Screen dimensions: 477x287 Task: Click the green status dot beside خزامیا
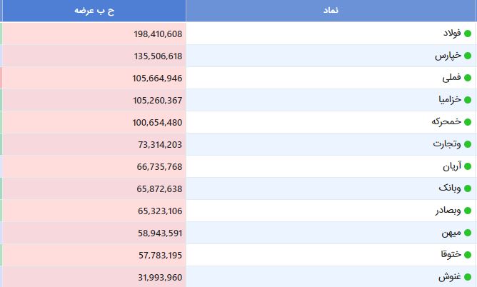pos(468,100)
